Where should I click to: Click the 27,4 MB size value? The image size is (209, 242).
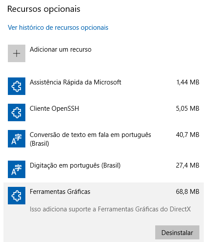[x=188, y=165]
